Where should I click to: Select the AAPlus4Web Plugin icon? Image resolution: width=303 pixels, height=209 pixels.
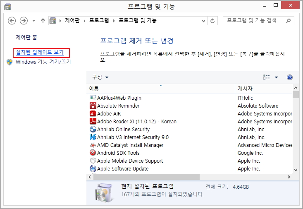tap(93, 98)
